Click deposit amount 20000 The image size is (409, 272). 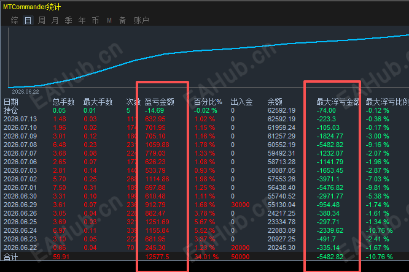point(240,247)
